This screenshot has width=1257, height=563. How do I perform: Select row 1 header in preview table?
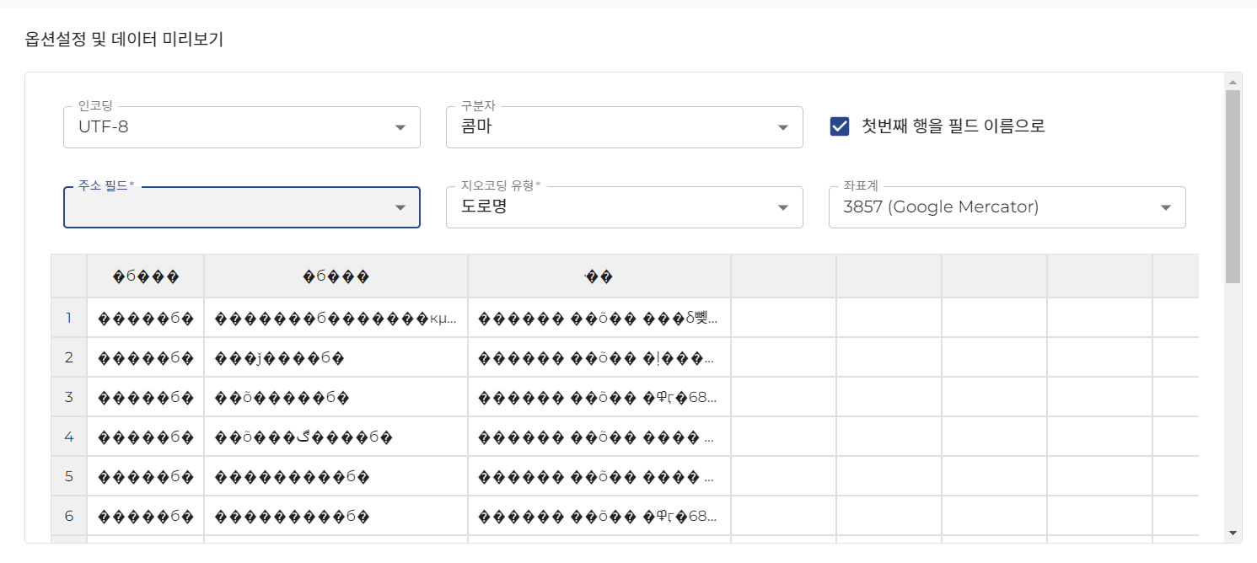[x=69, y=318]
